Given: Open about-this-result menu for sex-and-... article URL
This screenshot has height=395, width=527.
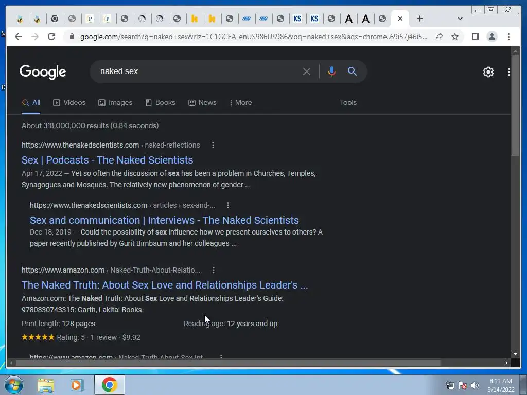Looking at the screenshot, I should coord(228,205).
